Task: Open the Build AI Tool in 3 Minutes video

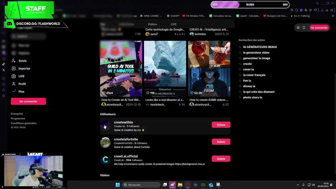Action: [121, 69]
